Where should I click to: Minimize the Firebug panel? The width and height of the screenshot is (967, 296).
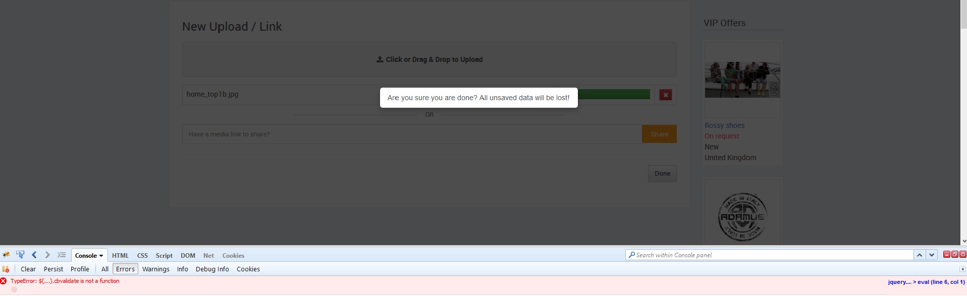pyautogui.click(x=947, y=255)
